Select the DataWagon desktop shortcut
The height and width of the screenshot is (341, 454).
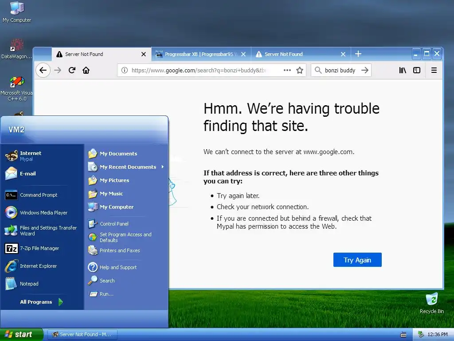coord(17,49)
